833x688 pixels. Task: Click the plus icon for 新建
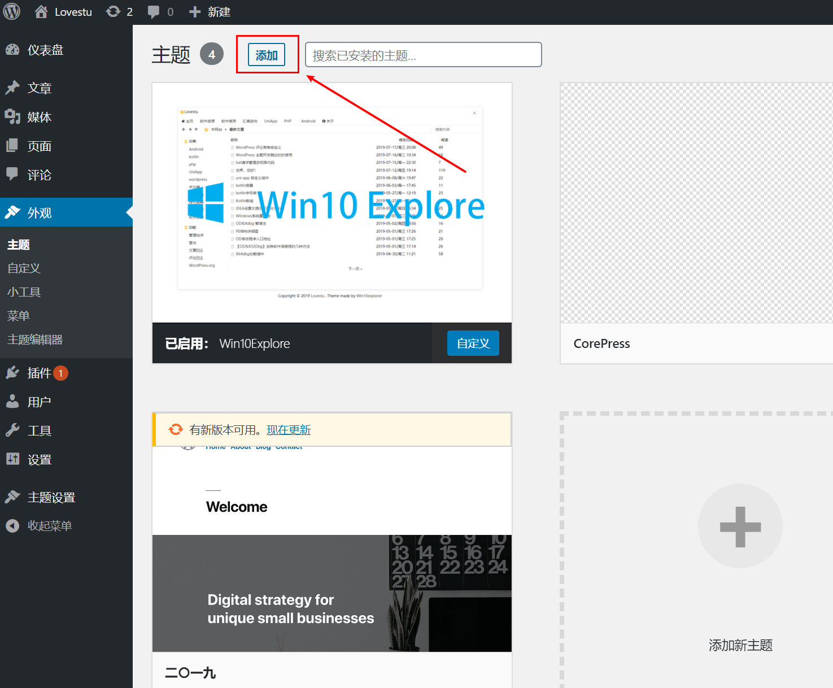[x=195, y=12]
